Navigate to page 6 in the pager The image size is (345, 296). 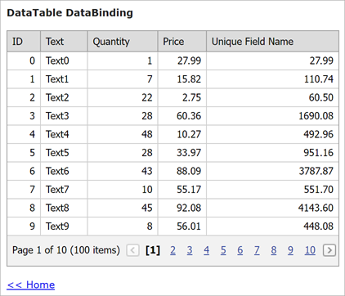click(x=240, y=250)
